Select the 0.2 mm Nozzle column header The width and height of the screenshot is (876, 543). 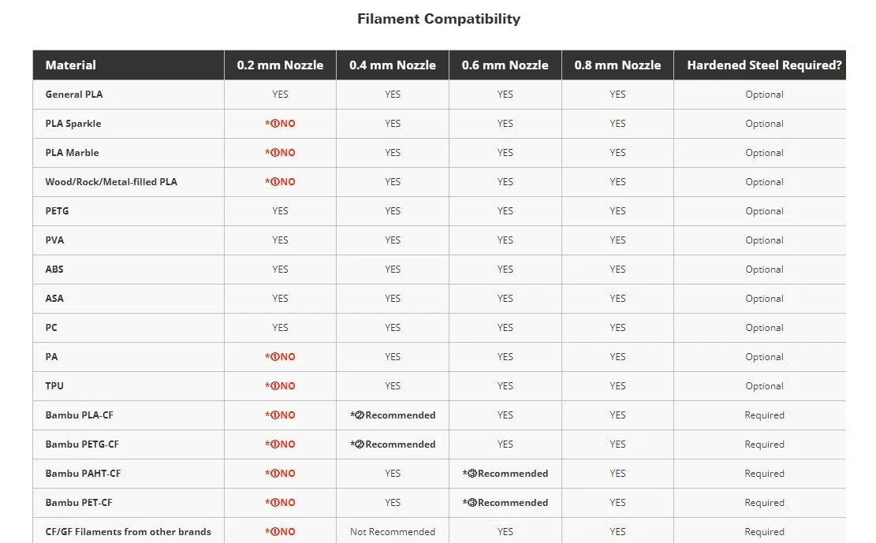280,65
